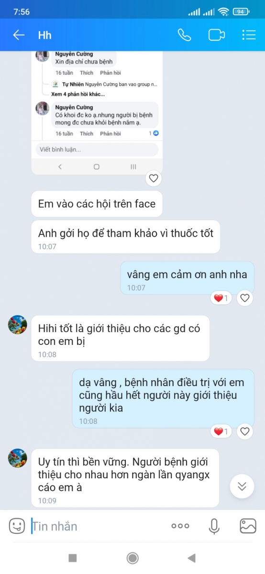Toggle heart on "dạ vâng, bệnh nhân" message
Screen dimensions: 265x574
(x=245, y=431)
